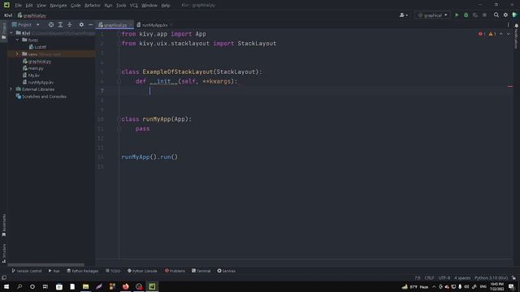Click the Project panel horizontal scrollbar
The image size is (520, 292).
click(46, 264)
